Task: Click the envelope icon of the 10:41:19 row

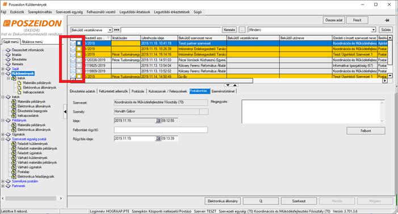Action: (x=73, y=43)
